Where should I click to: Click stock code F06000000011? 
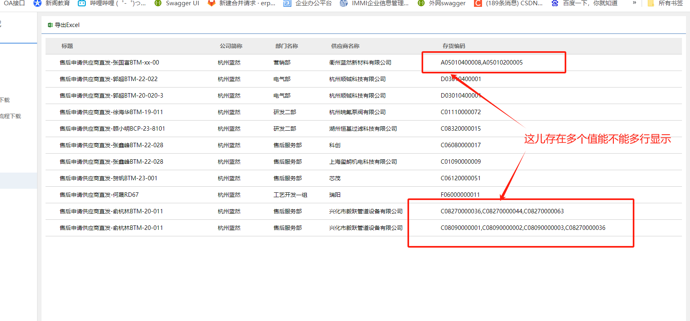460,195
